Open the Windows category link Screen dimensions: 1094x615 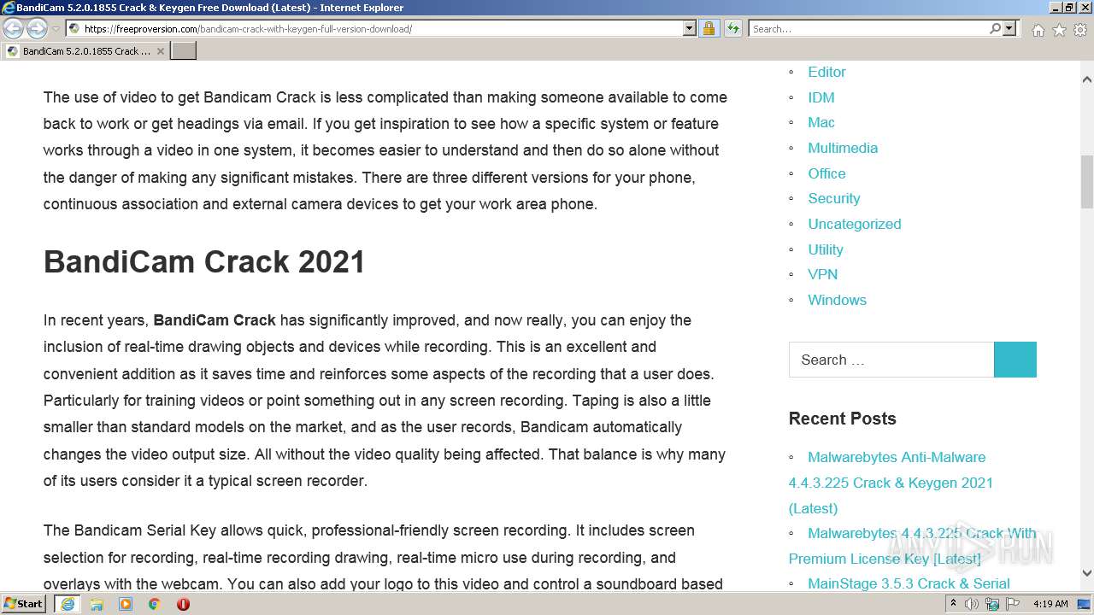pyautogui.click(x=838, y=300)
